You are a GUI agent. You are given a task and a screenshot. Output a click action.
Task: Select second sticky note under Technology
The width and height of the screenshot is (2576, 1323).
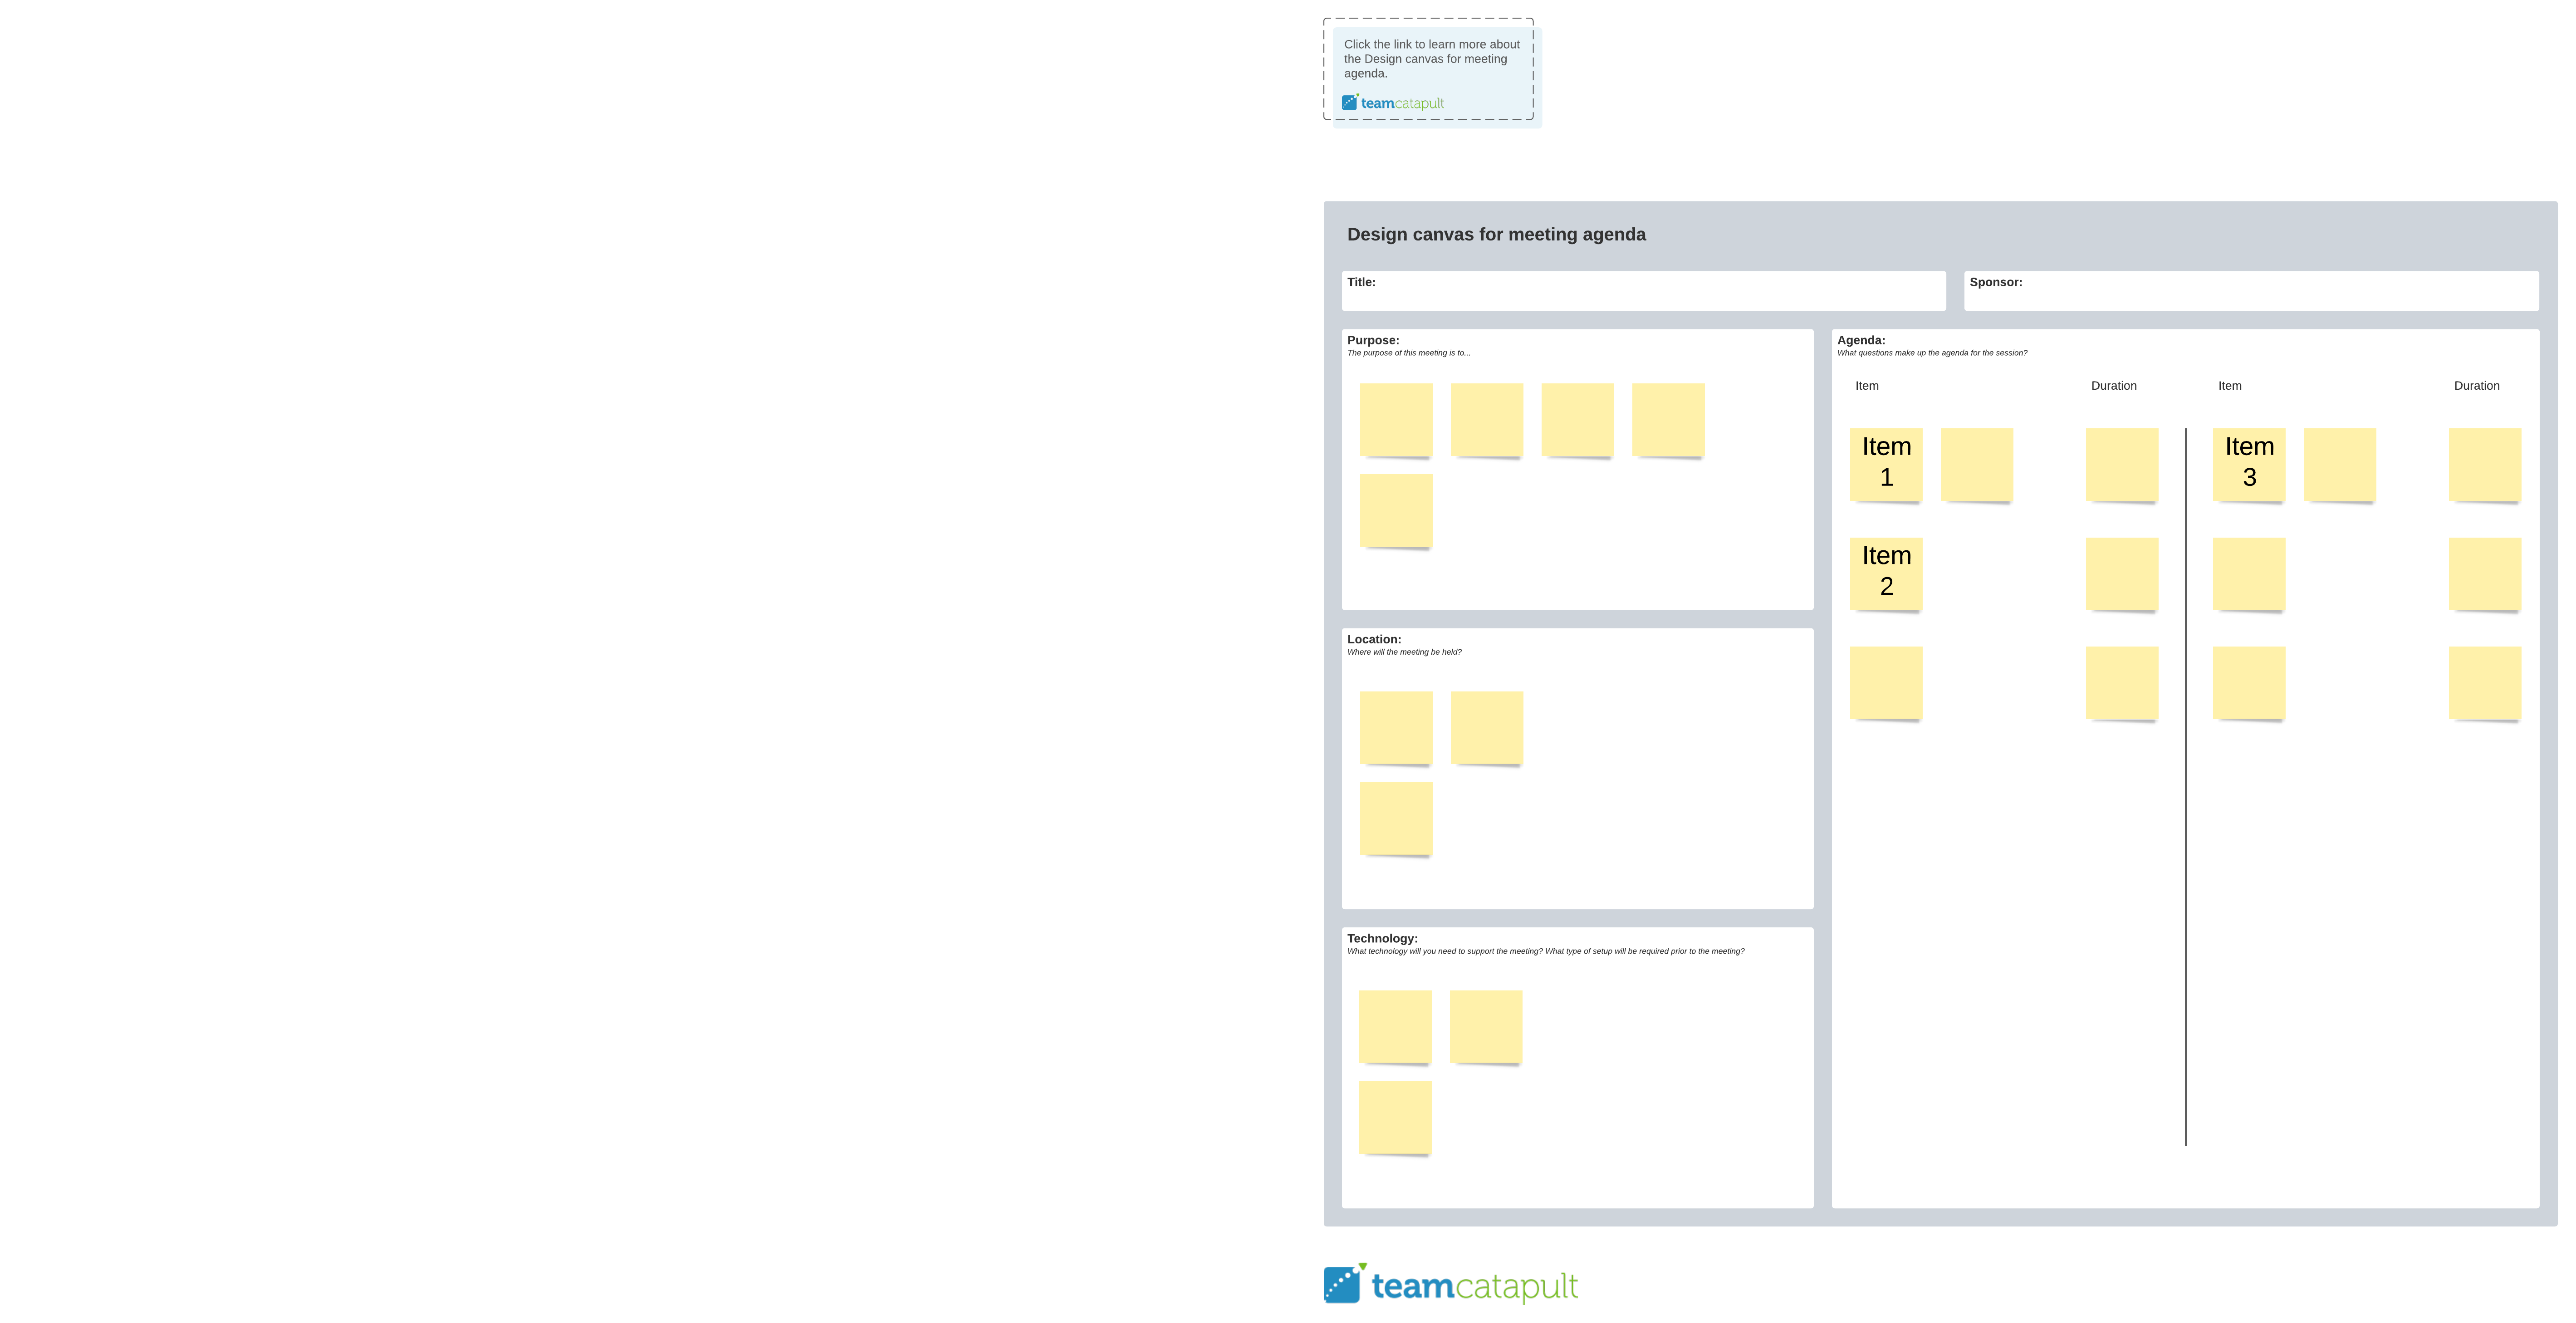(1485, 1026)
